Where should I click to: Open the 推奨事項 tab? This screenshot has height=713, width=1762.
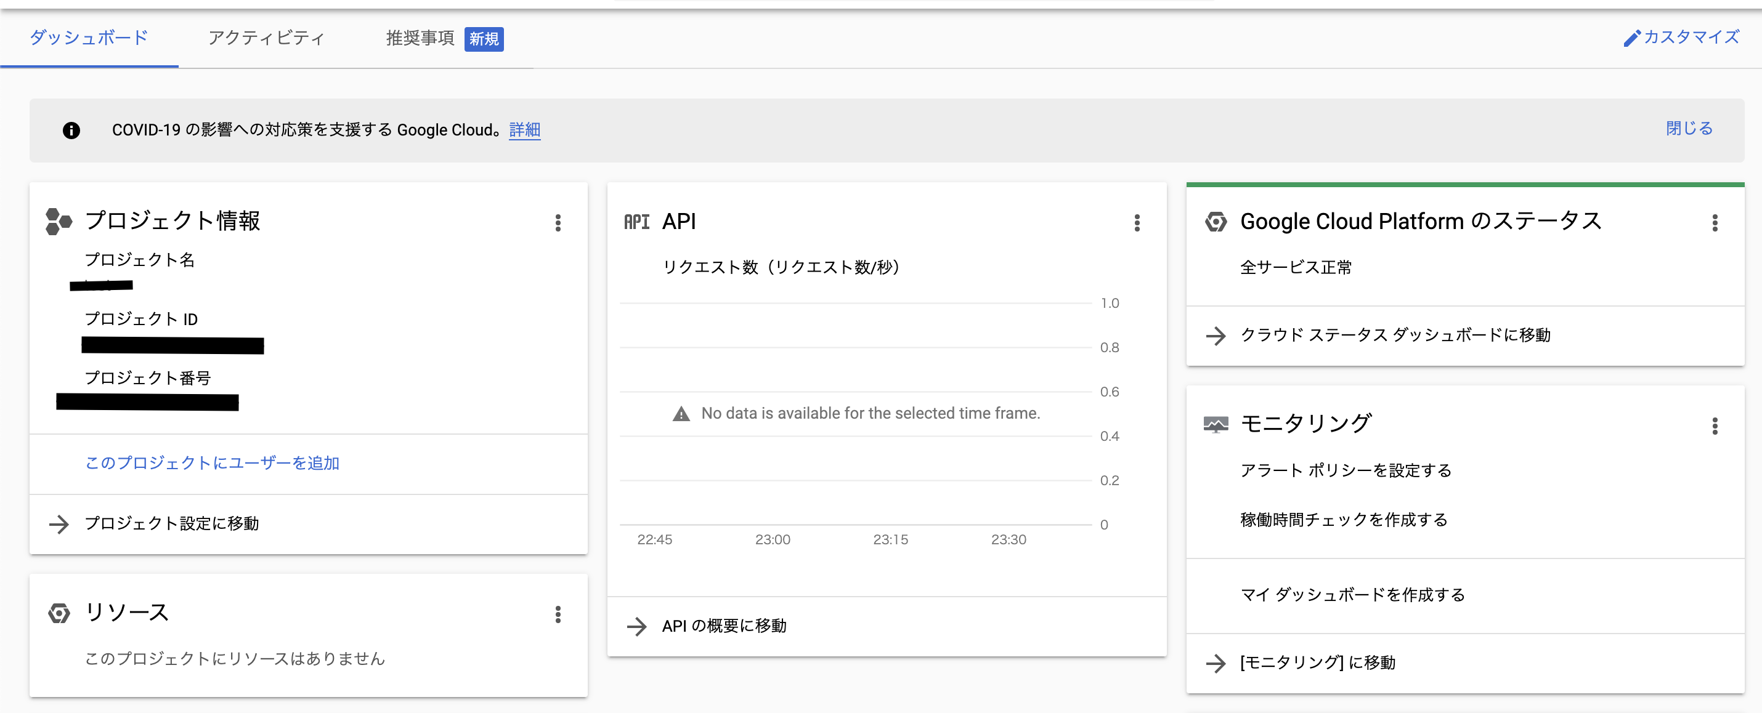[420, 38]
